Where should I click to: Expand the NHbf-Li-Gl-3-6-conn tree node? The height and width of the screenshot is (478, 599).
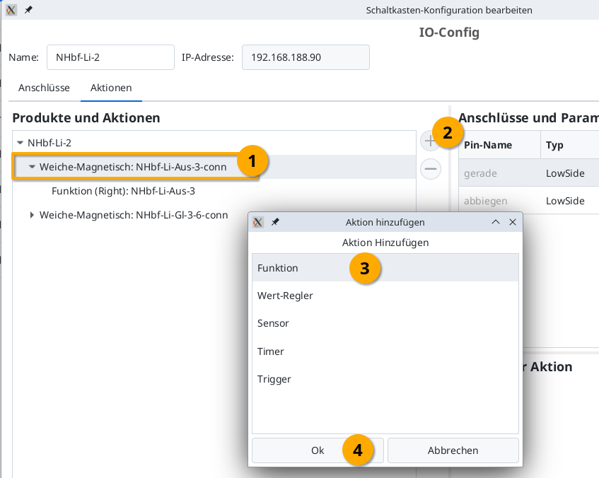pyautogui.click(x=32, y=215)
